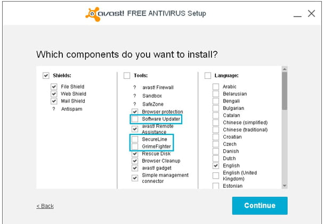Click the question mark next to Sandbox
324x224 pixels.
135,96
